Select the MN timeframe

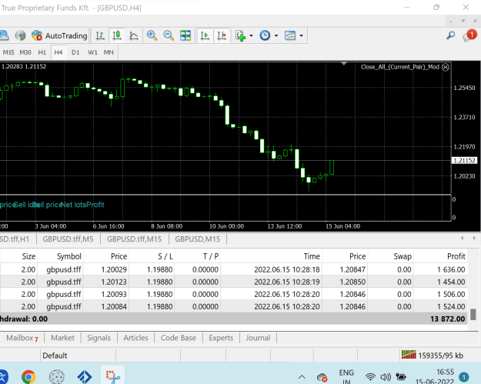pos(109,52)
